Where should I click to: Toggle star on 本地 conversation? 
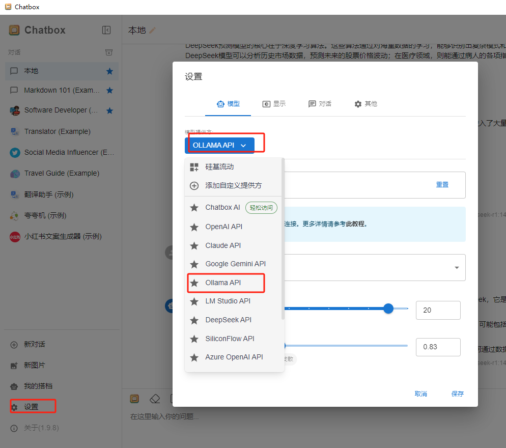pos(110,71)
